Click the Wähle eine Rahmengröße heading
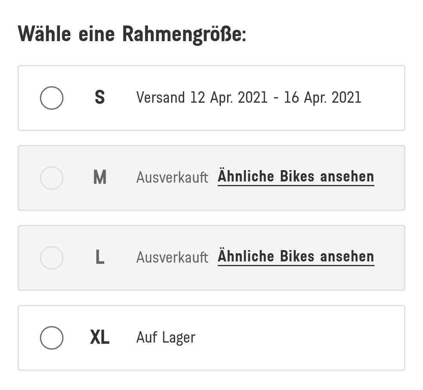Screen dimensions: 423x390 pos(132,34)
